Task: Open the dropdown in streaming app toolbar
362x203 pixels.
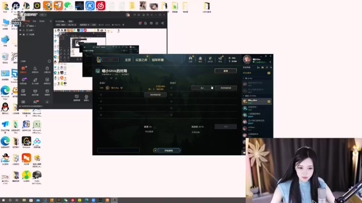Action: tap(84, 25)
